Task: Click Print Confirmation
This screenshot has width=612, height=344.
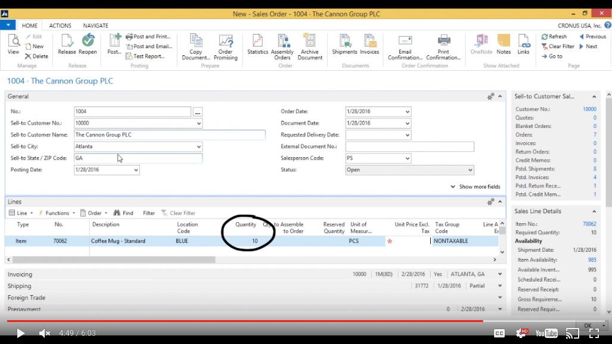Action: [443, 47]
